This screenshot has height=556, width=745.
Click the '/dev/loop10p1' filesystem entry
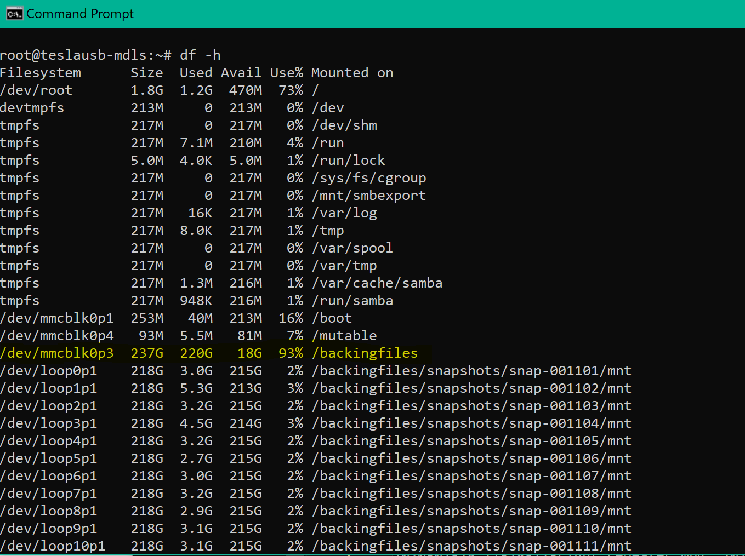click(x=53, y=546)
